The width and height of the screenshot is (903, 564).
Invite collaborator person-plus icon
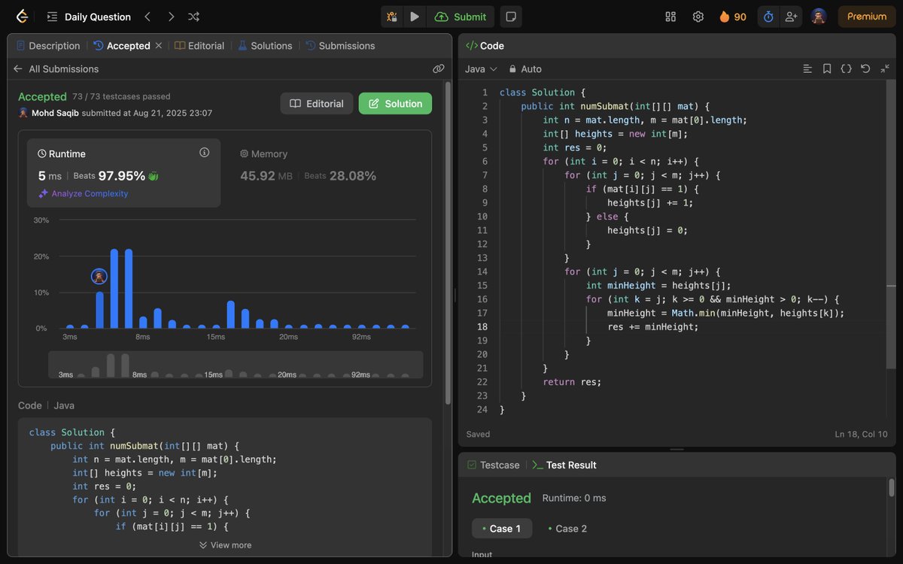click(790, 17)
